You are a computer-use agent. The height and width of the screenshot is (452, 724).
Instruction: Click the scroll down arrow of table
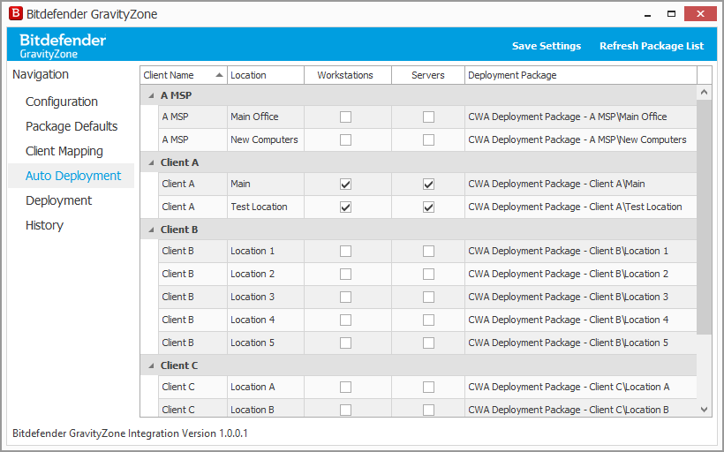pyautogui.click(x=705, y=409)
